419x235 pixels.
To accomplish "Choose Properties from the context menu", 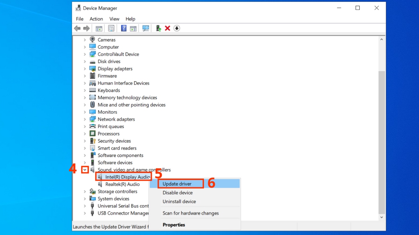I will pyautogui.click(x=195, y=225).
